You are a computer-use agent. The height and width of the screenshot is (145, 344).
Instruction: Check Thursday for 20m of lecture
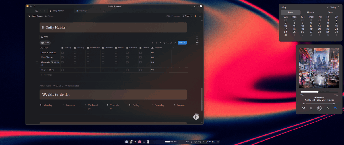click(x=103, y=57)
